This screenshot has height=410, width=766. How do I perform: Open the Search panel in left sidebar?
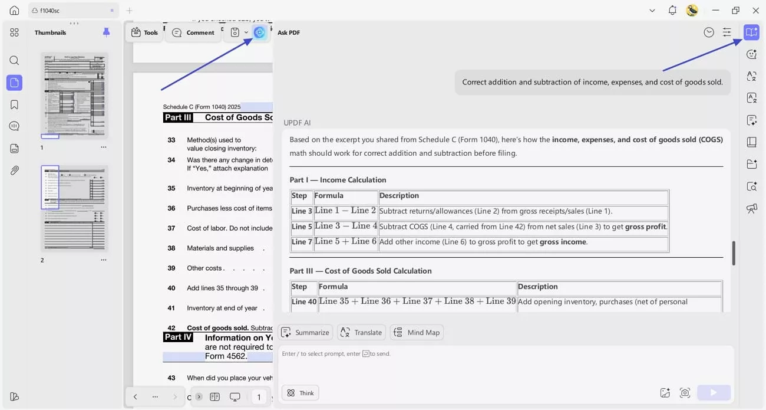tap(14, 60)
